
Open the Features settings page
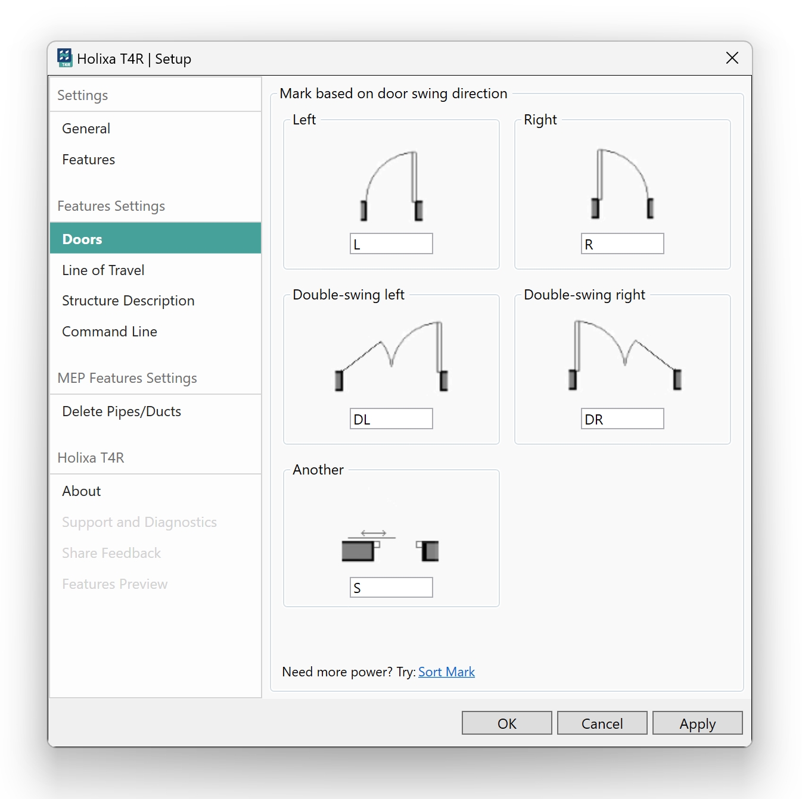(88, 160)
